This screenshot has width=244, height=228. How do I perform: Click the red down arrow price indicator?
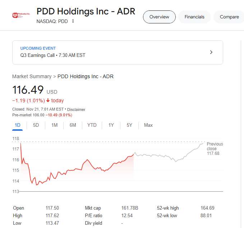[48, 100]
